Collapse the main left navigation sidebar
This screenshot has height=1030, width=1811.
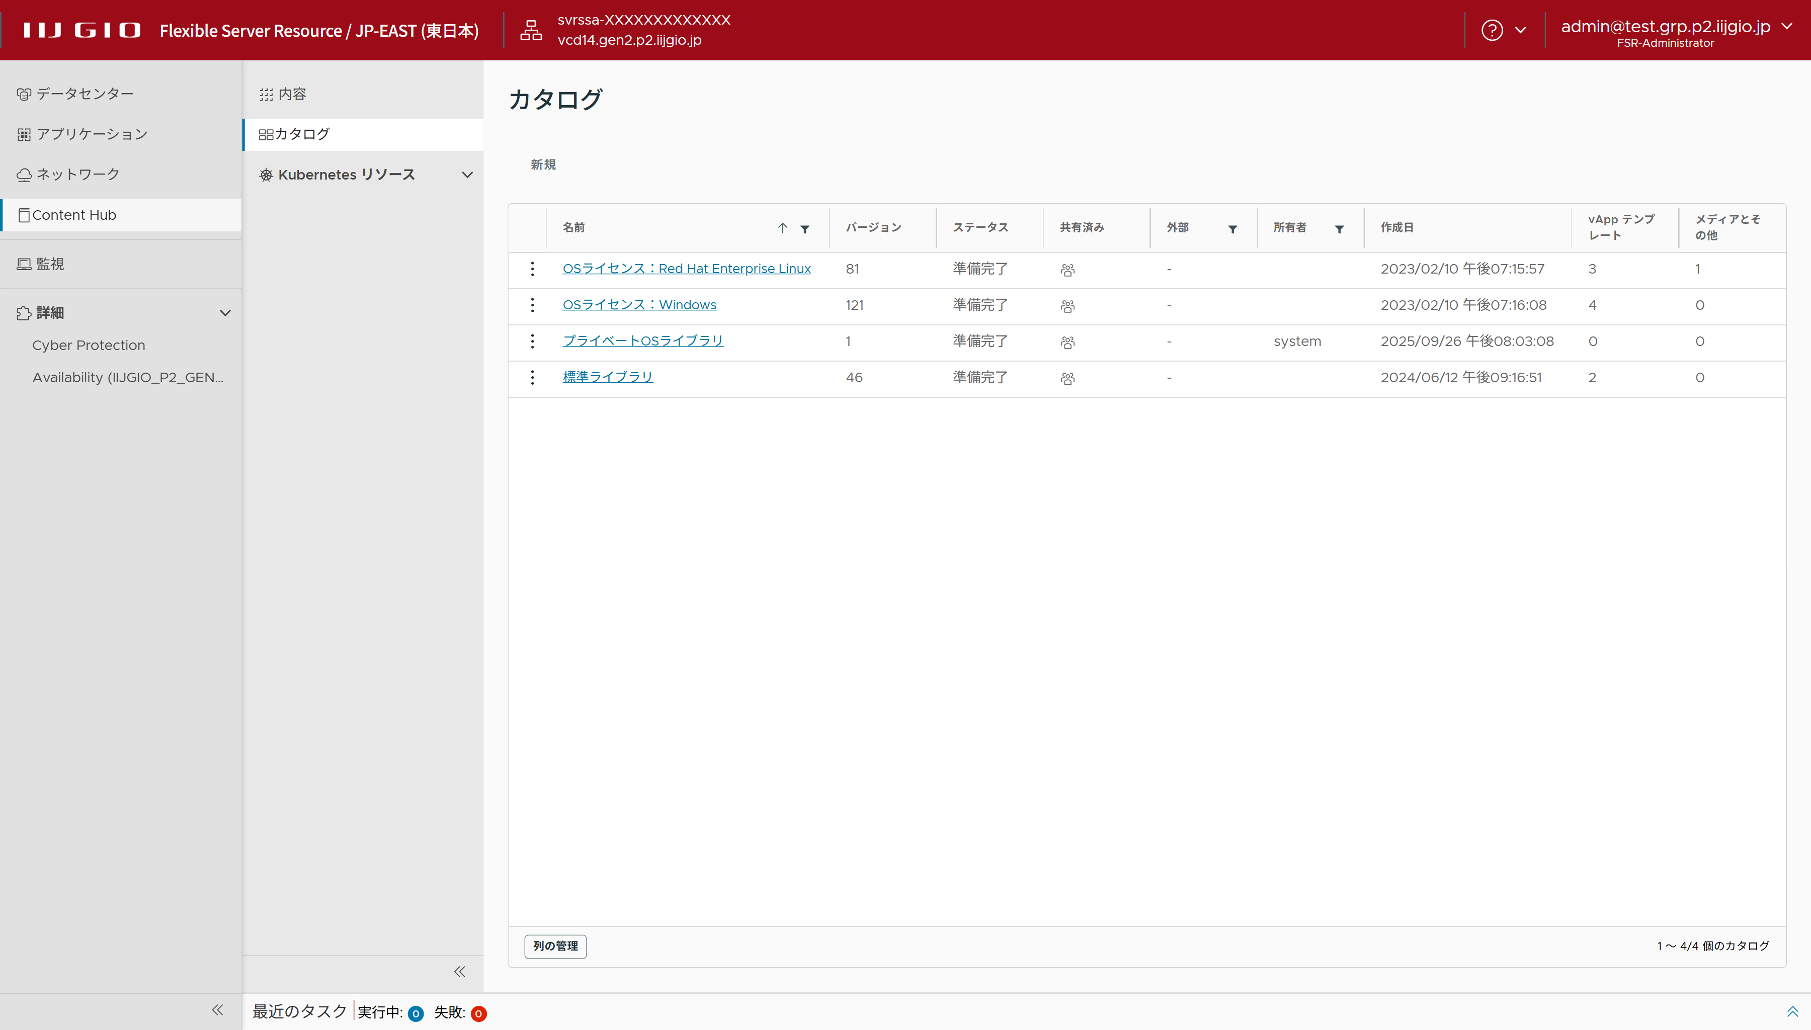click(x=217, y=1010)
